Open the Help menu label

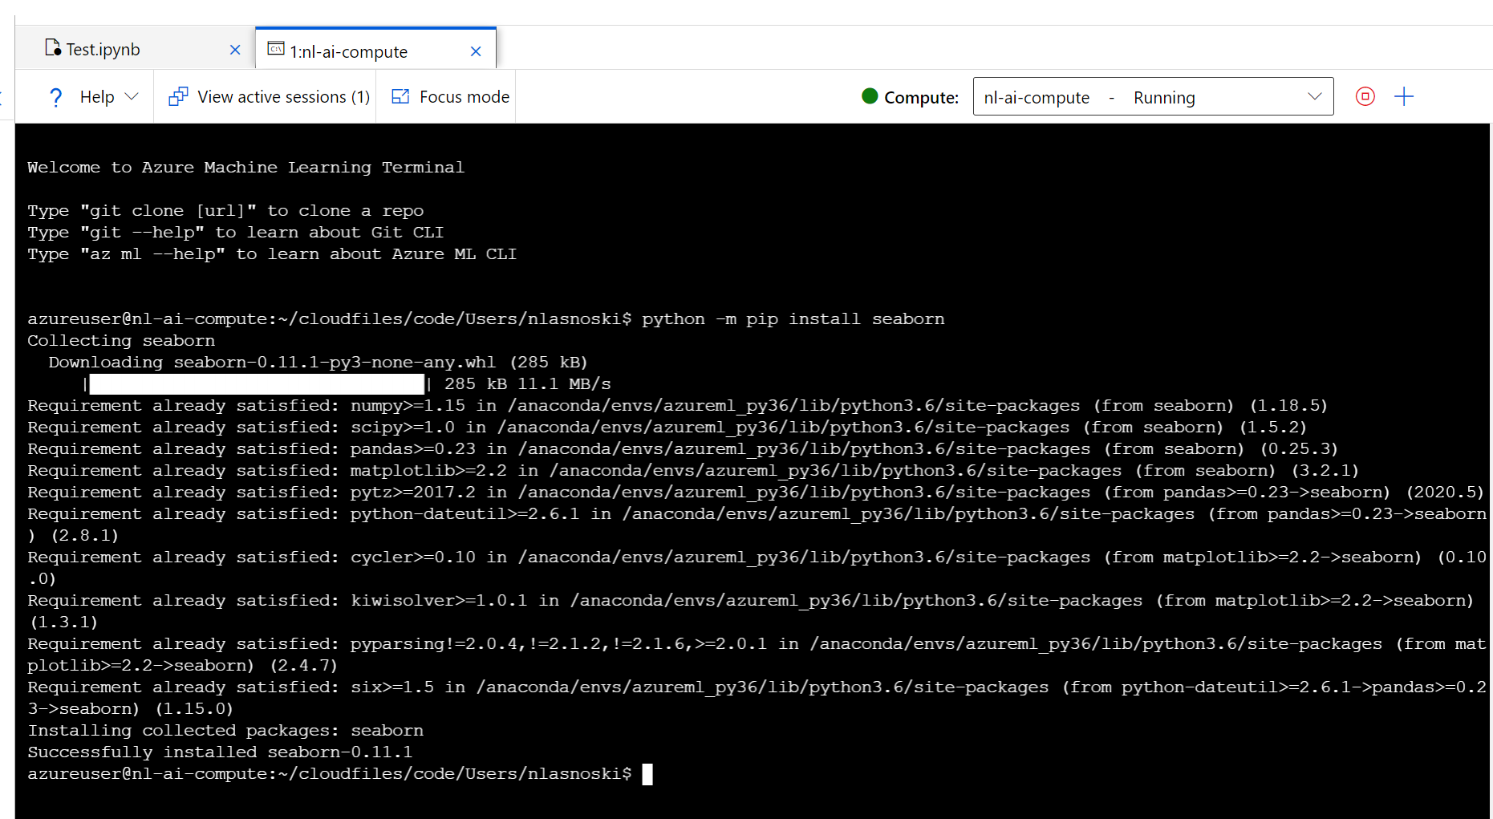click(x=97, y=97)
